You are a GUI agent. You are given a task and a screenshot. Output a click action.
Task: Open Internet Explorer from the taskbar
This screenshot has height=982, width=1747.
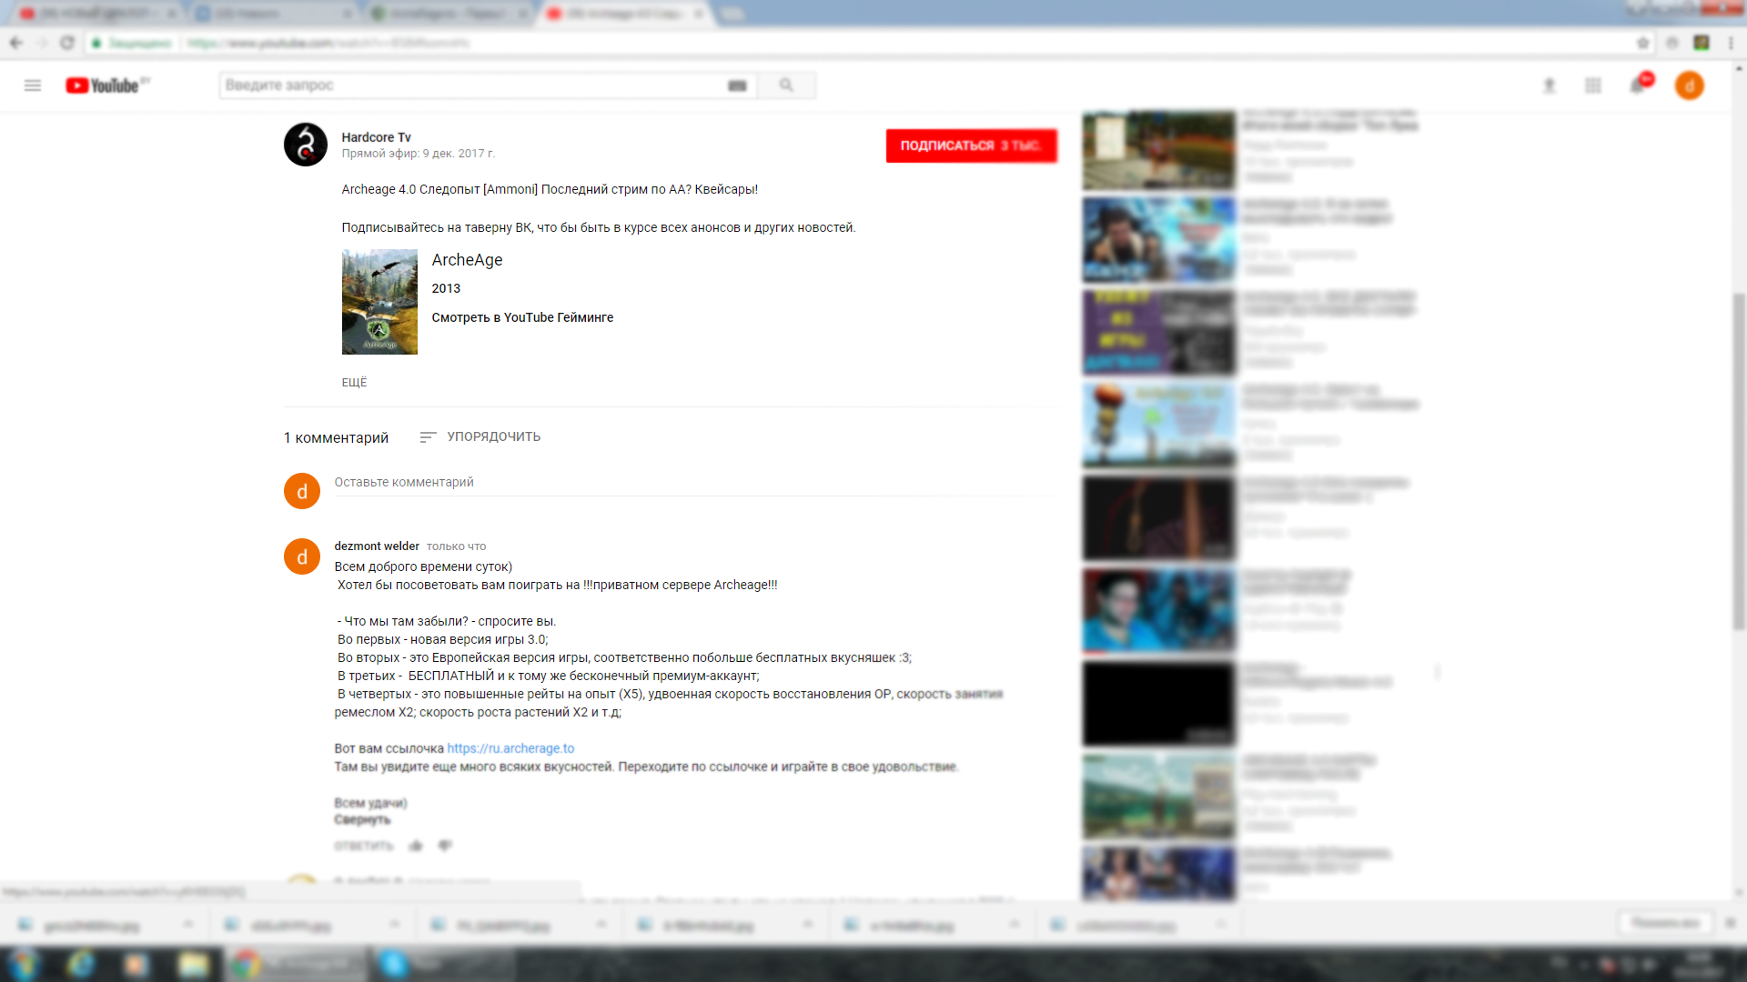(x=80, y=964)
